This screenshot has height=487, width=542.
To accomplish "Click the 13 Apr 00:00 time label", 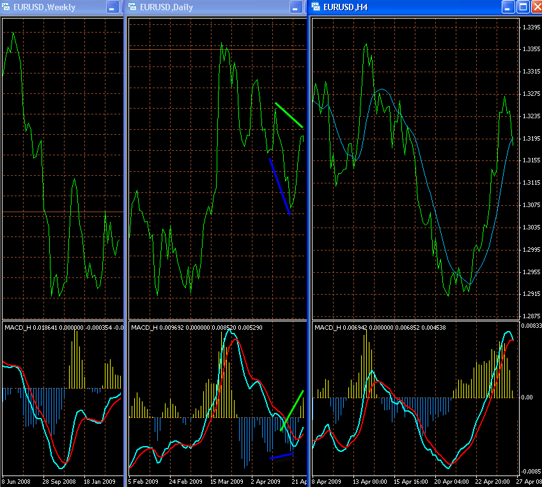I will (370, 481).
